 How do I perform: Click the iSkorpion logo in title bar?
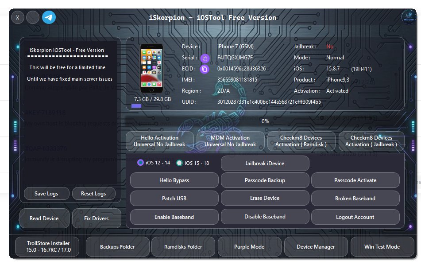[408, 17]
